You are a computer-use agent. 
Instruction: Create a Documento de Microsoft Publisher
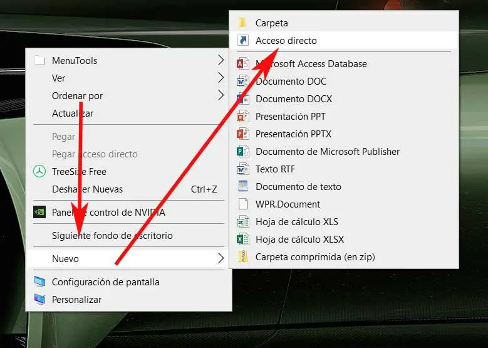(x=344, y=151)
